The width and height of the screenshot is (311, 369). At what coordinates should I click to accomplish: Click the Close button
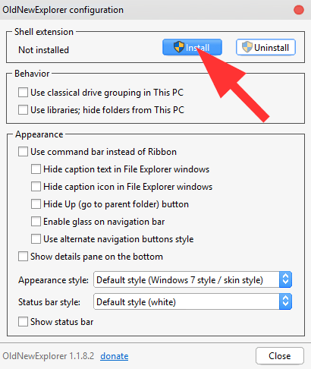click(280, 356)
